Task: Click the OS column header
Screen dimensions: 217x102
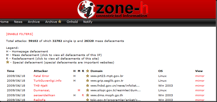Action: [160, 71]
